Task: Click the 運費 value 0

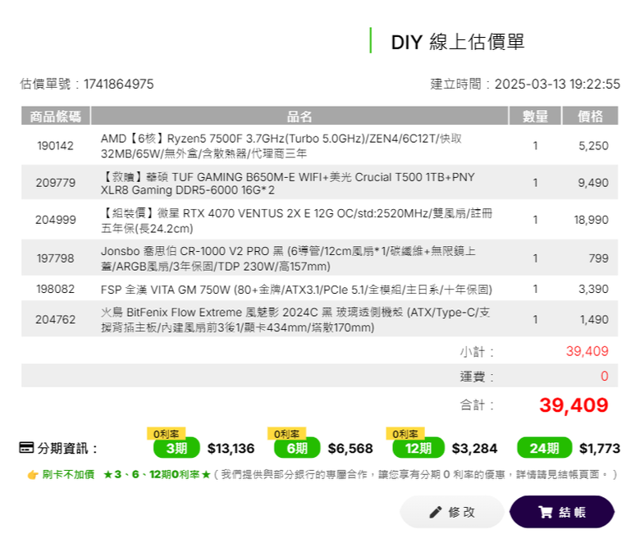Action: 605,376
